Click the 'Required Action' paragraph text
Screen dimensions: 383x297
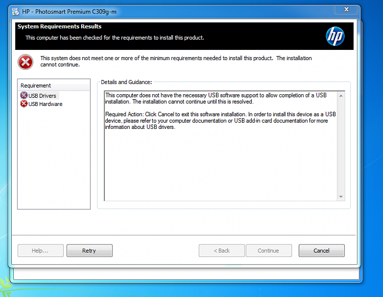(x=220, y=121)
